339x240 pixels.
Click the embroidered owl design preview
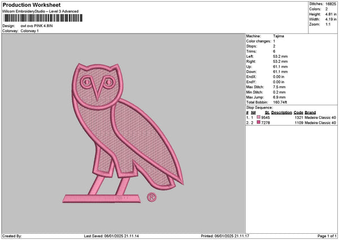[123, 133]
